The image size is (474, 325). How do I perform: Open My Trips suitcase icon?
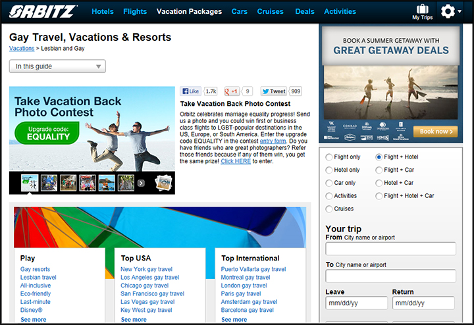(x=422, y=12)
